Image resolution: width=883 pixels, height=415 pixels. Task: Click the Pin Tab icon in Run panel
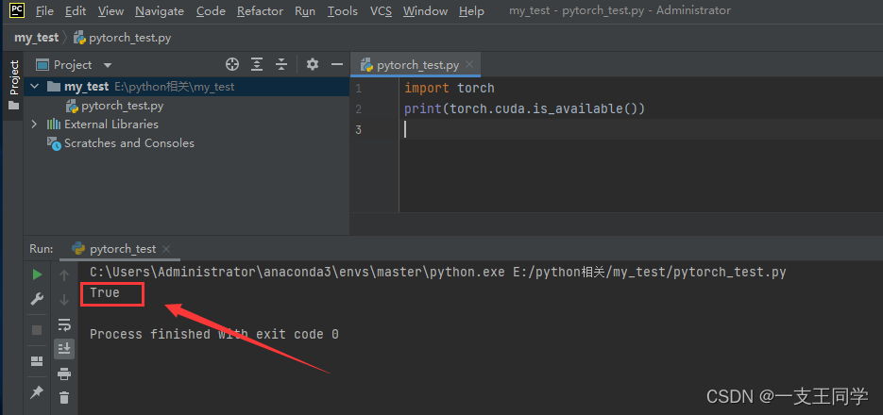pyautogui.click(x=37, y=392)
